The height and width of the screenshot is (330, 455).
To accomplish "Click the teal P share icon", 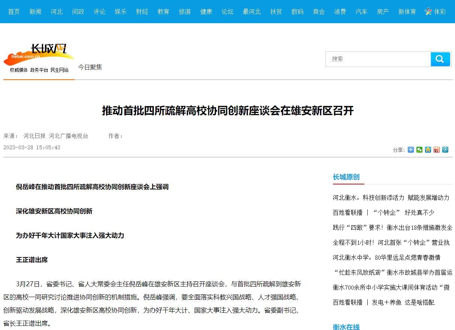I will 445,150.
